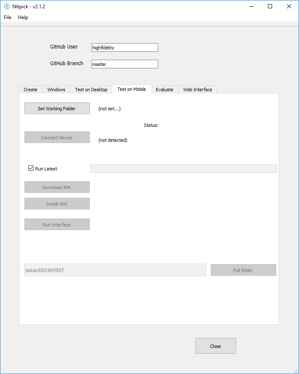
Task: Click the GitHub Branch label
Action: point(67,63)
